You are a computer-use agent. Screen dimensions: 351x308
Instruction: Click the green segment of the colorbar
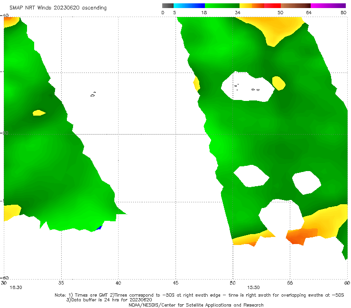tap(222, 6)
